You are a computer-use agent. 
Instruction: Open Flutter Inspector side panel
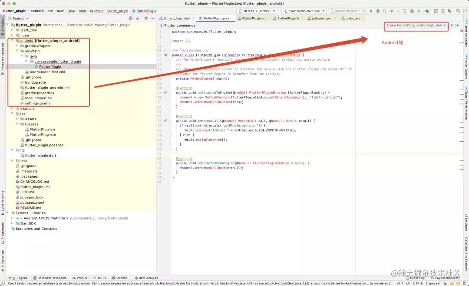[x=466, y=32]
